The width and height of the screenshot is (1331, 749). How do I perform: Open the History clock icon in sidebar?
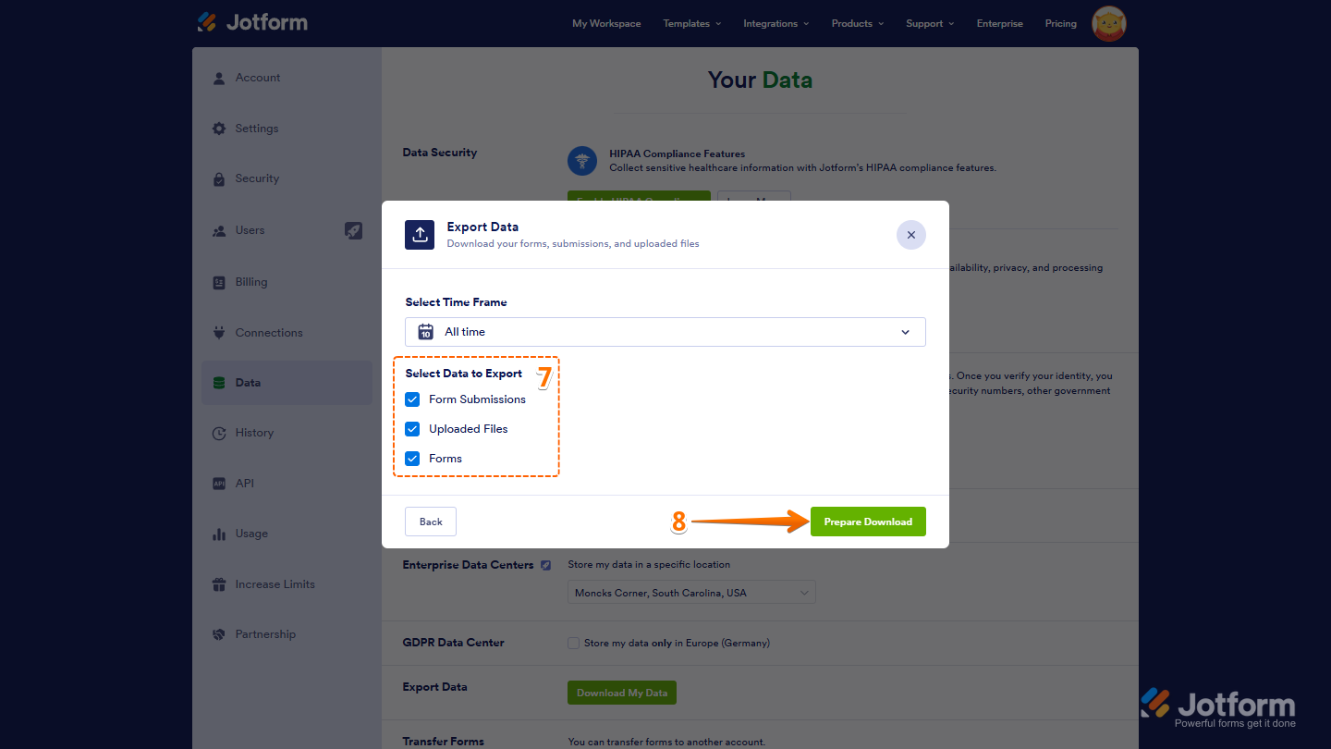218,432
